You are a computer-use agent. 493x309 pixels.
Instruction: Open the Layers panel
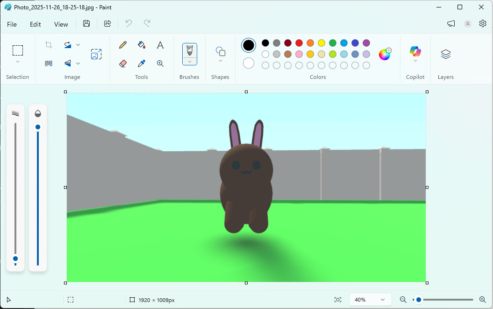point(445,54)
